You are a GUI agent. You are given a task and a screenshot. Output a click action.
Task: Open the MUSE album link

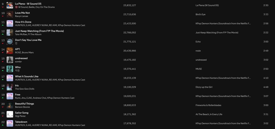[x=199, y=69]
